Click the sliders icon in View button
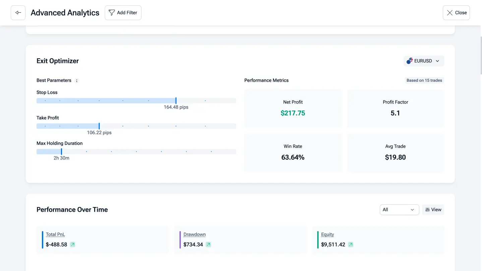 click(x=427, y=210)
